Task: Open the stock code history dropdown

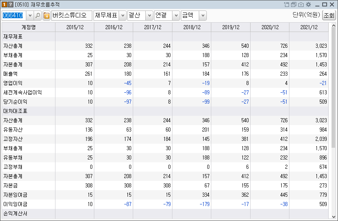Action: [30, 15]
